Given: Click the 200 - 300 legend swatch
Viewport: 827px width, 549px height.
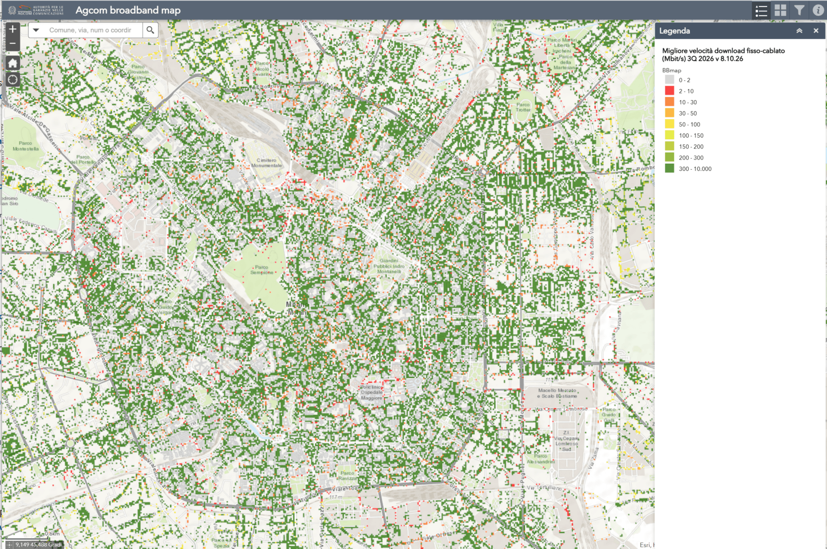Looking at the screenshot, I should click(669, 158).
